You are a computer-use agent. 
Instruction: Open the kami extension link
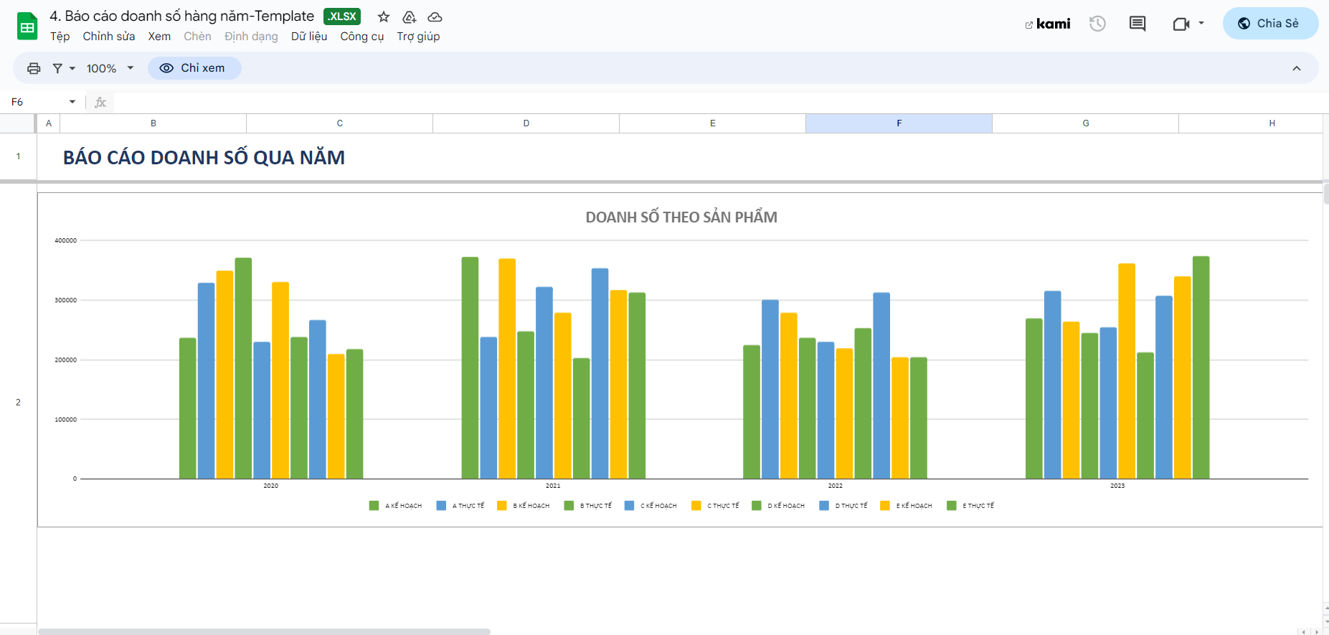pos(1048,24)
